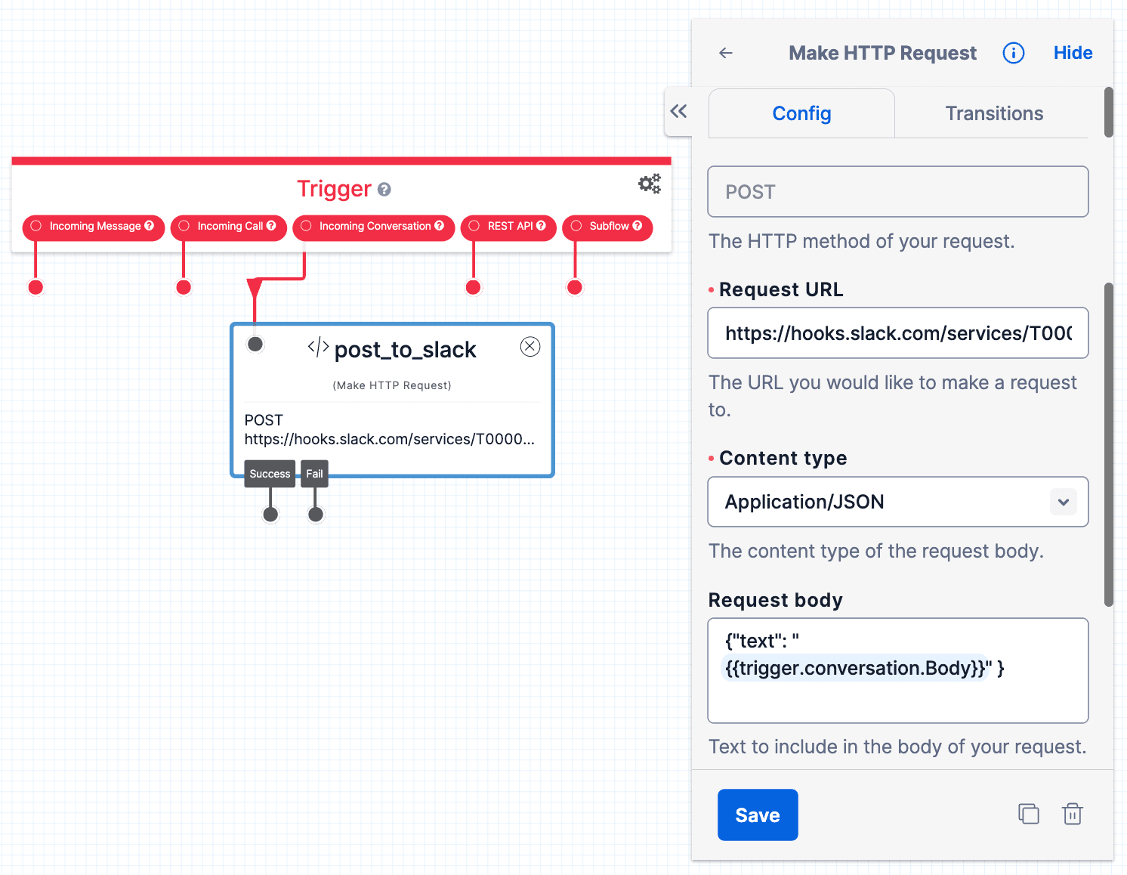This screenshot has width=1127, height=875.
Task: Click the help icon on the REST API trigger
Action: pos(541,226)
